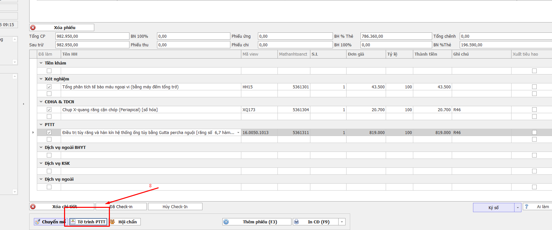Click the red delete icon on Xóa chi tiết
This screenshot has height=230, width=552.
tap(33, 207)
